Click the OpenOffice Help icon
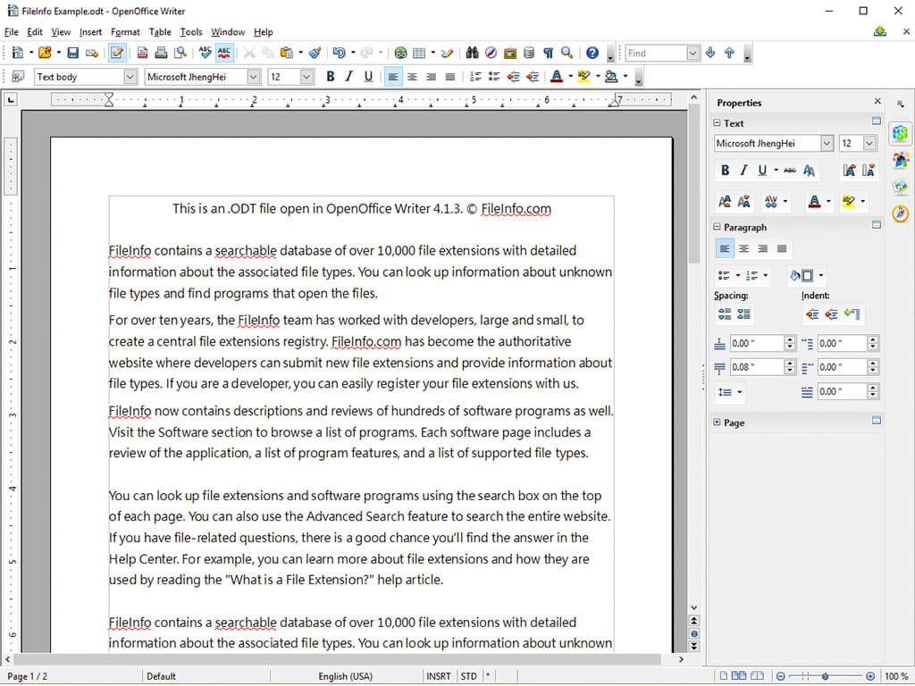The width and height of the screenshot is (915, 686). pos(592,54)
